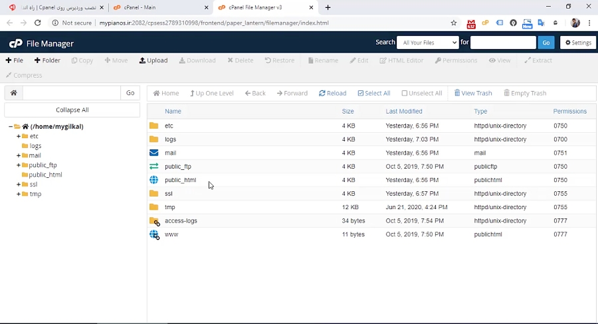598x324 pixels.
Task: Open View Trash
Action: (x=473, y=94)
